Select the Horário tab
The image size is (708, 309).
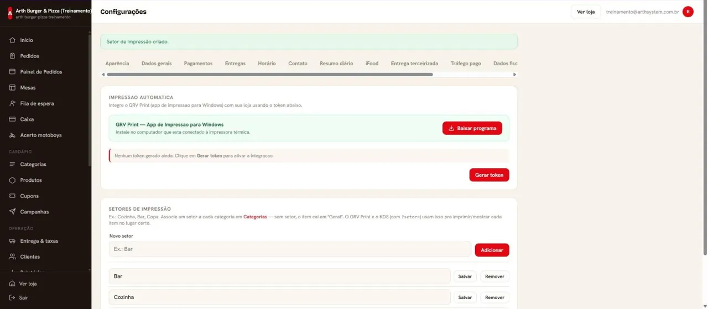(267, 64)
